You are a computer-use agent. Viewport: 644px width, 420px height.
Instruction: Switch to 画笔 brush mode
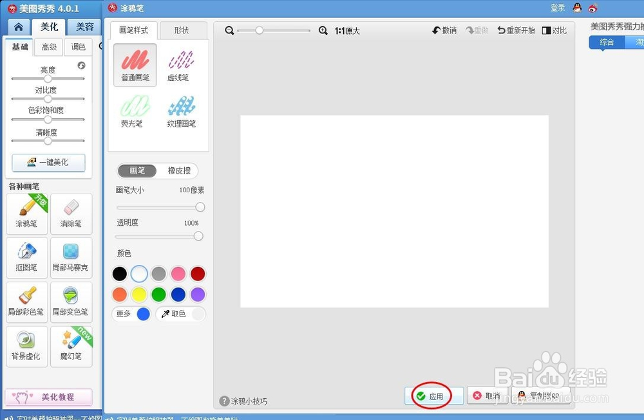point(137,170)
